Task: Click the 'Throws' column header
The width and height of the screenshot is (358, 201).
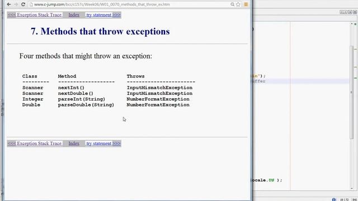Action: pos(135,76)
